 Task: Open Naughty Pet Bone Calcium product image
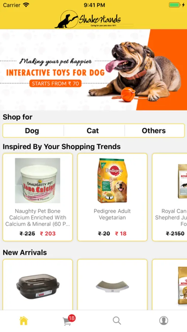click(38, 181)
